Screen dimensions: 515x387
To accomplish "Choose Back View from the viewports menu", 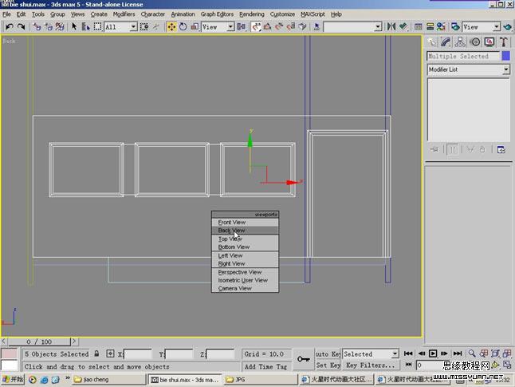I will [x=245, y=231].
